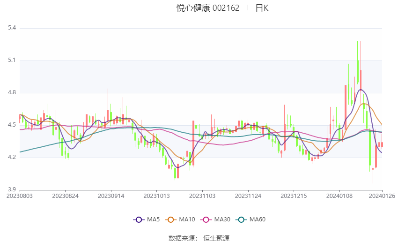Click the teal MA60 legend circle icon
398x242 pixels.
point(241,219)
